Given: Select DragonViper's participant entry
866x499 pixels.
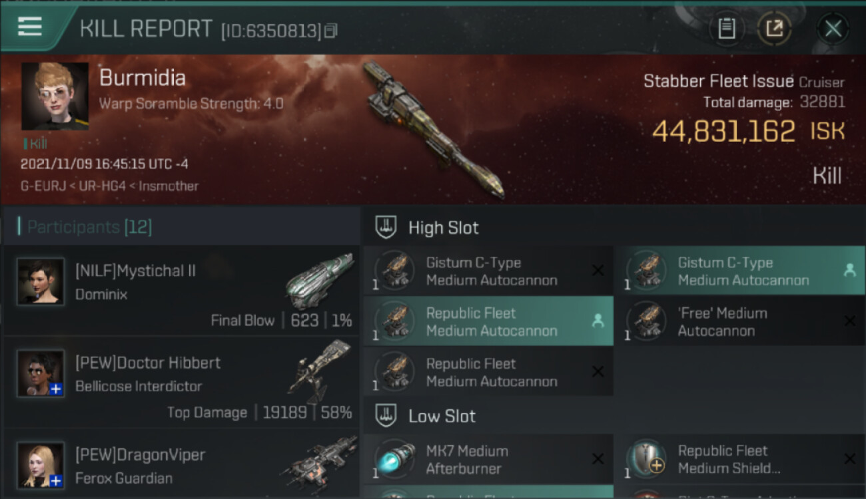Looking at the screenshot, I should click(180, 466).
